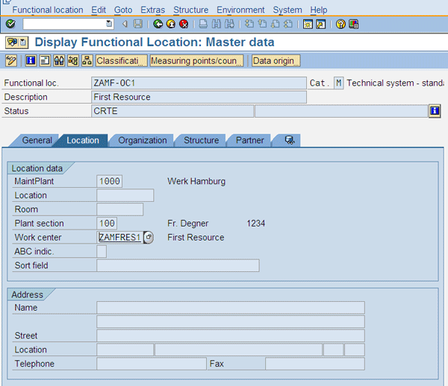Switch to the Organization tab

coord(142,140)
